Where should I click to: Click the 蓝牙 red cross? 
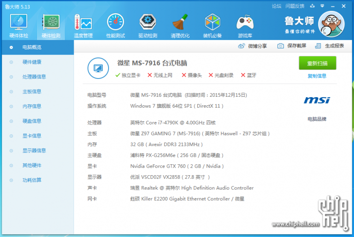coord(243,75)
